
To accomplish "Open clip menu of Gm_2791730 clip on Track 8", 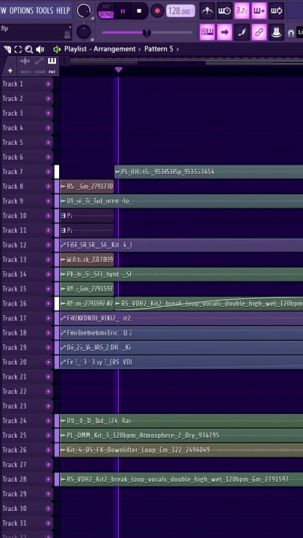I will [63, 186].
